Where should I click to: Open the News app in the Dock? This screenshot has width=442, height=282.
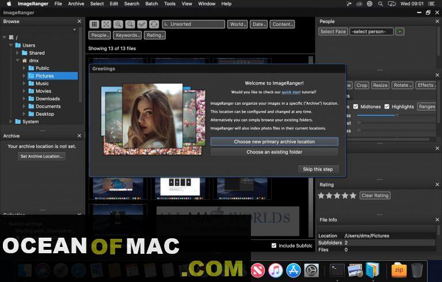258,270
